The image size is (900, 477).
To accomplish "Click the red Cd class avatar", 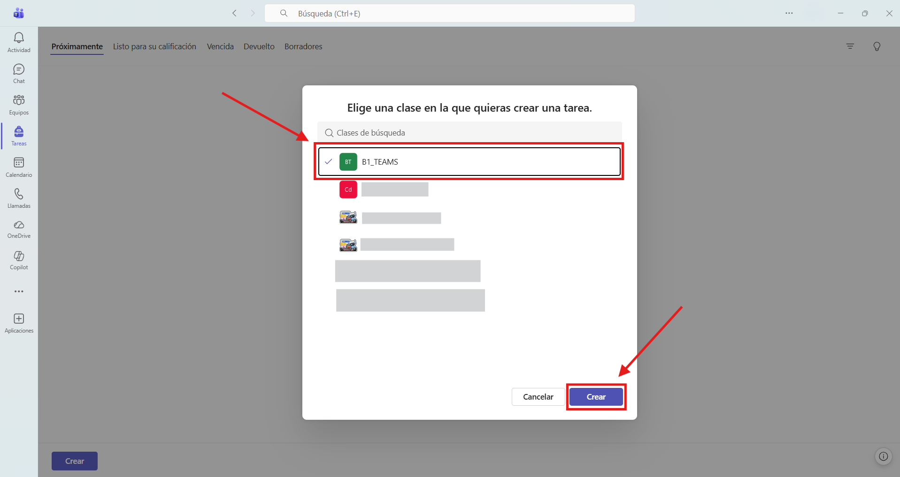I will 348,189.
